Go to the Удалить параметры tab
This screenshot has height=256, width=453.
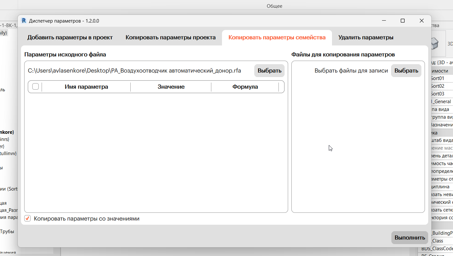coord(366,37)
